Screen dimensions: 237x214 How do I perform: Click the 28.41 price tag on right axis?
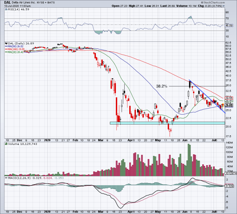(x=229, y=101)
